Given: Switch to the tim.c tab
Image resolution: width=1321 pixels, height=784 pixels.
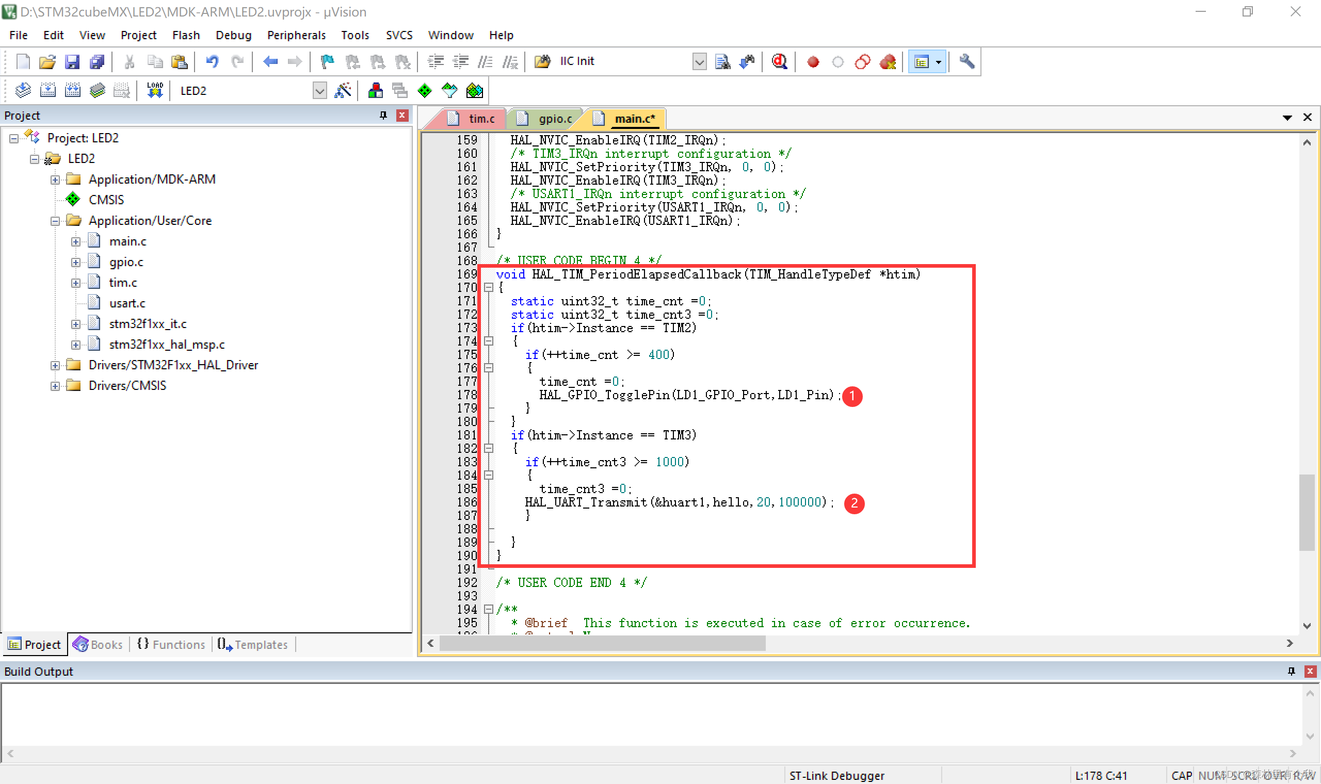Looking at the screenshot, I should (x=475, y=119).
